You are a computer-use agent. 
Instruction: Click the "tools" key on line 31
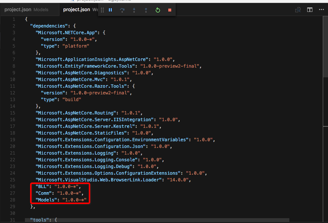pyautogui.click(x=39, y=220)
